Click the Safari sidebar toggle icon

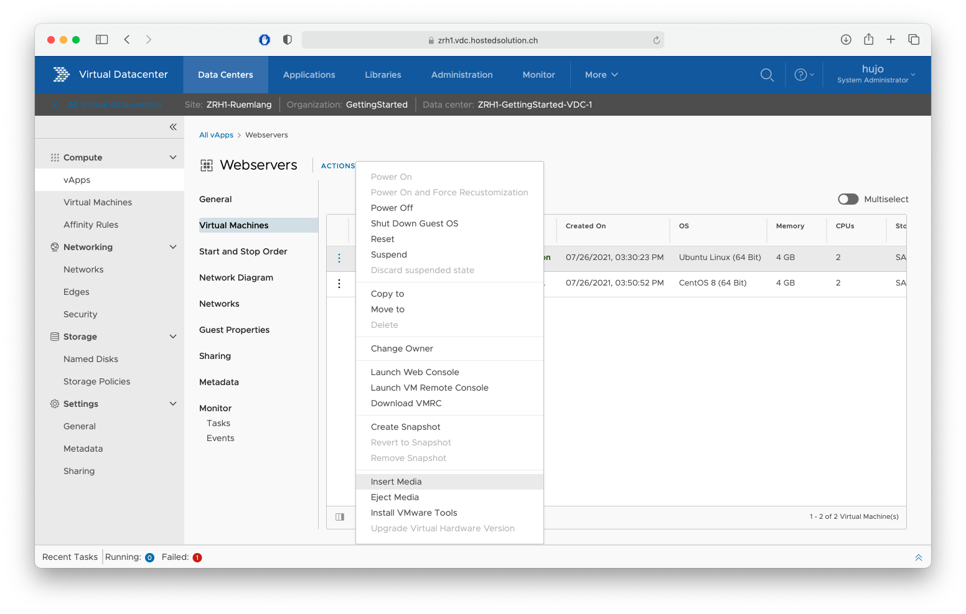point(102,40)
